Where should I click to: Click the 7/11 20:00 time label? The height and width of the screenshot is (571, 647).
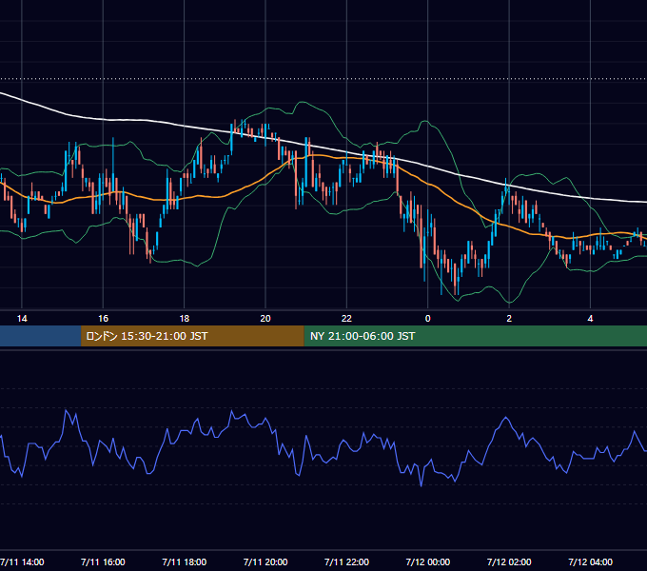click(x=265, y=561)
